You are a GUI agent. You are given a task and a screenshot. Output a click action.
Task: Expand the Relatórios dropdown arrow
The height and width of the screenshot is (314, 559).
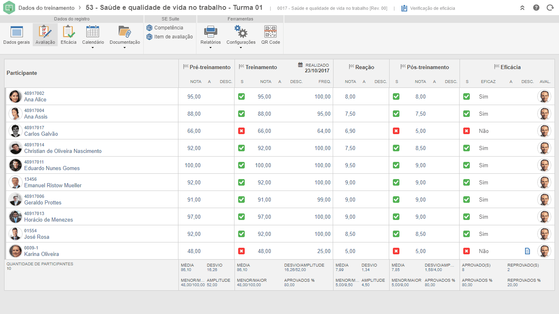[x=210, y=48]
